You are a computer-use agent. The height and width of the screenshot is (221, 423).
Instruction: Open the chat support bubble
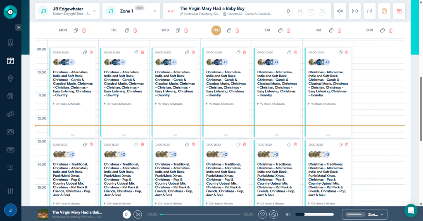411,211
